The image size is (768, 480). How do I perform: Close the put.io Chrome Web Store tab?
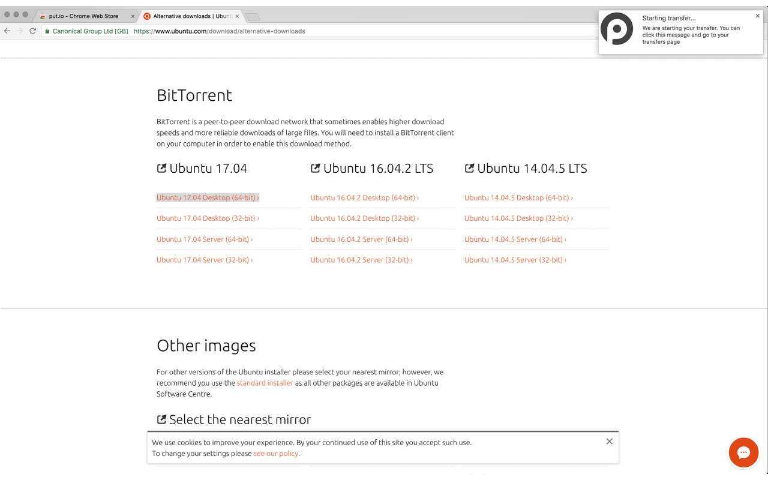(x=133, y=16)
